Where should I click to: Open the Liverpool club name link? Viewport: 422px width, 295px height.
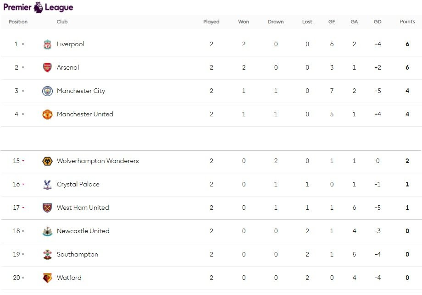[x=70, y=44]
